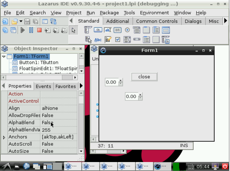The width and height of the screenshot is (230, 171).
Task: Switch to the Dialogs palette tab
Action: click(193, 21)
